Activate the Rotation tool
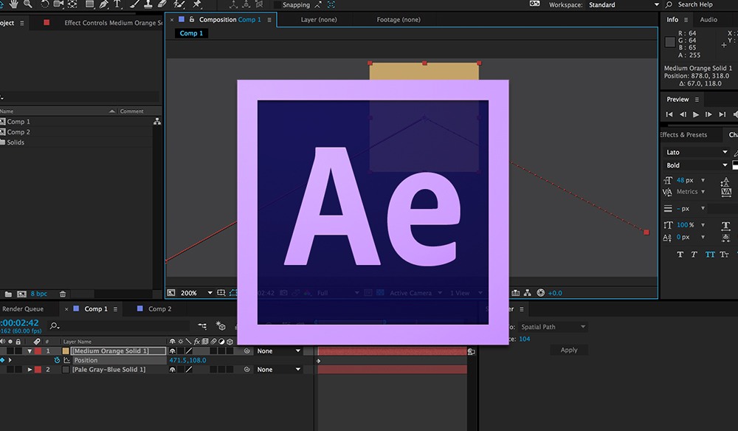This screenshot has height=431, width=738. coord(44,4)
